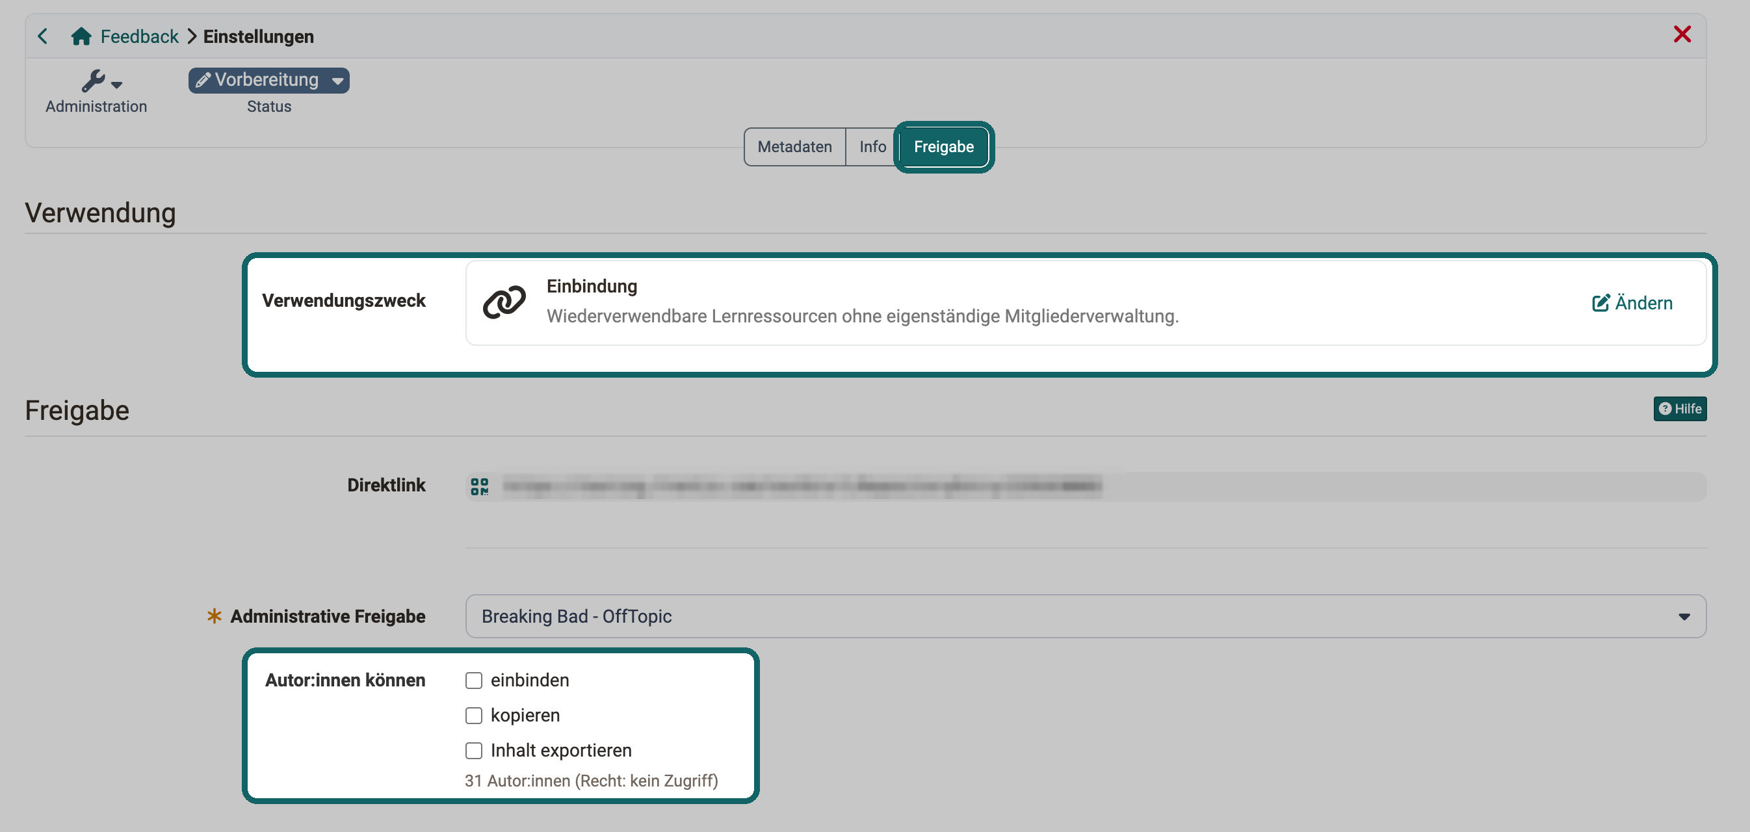Image resolution: width=1750 pixels, height=832 pixels.
Task: Switch to the Info tab
Action: click(x=872, y=147)
